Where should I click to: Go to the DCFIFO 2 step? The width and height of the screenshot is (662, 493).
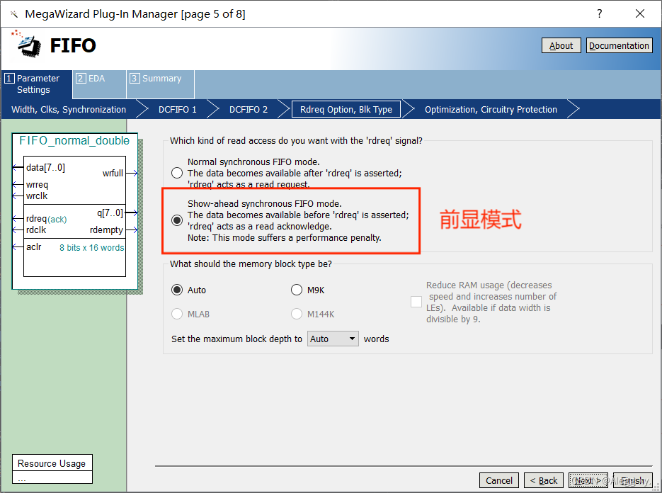[x=249, y=109]
